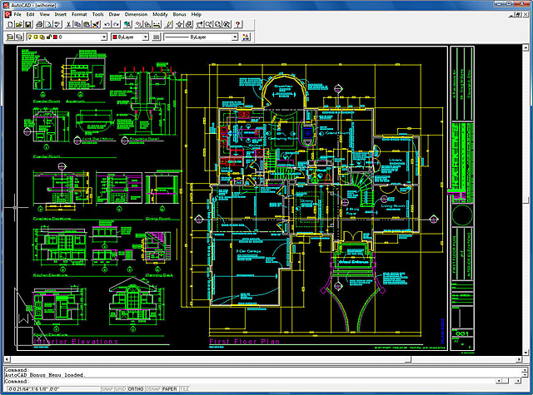533x395 pixels.
Task: Select the 'Interior Elevations' title text
Action: click(x=76, y=342)
